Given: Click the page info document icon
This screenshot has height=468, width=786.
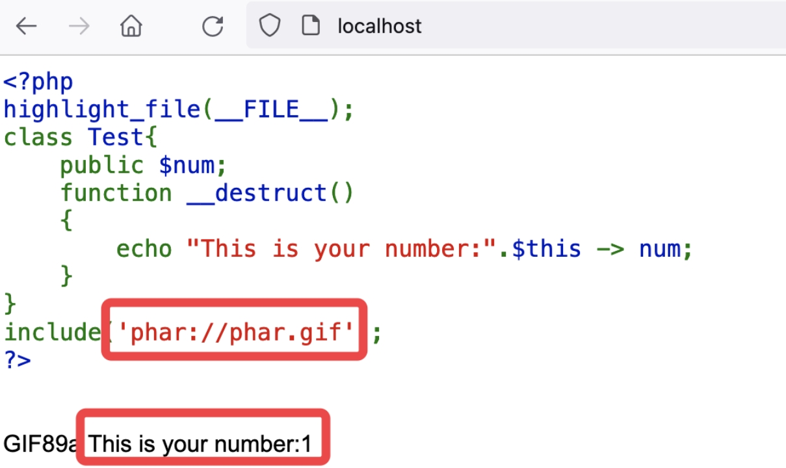Looking at the screenshot, I should 311,26.
